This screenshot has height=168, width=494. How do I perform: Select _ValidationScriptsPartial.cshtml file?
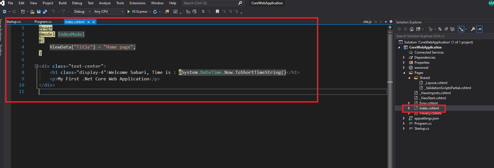(448, 88)
